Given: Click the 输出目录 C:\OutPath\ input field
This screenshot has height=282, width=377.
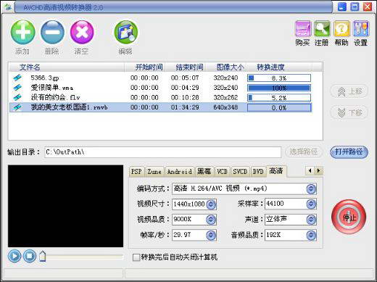Looking at the screenshot, I should pyautogui.click(x=162, y=152).
